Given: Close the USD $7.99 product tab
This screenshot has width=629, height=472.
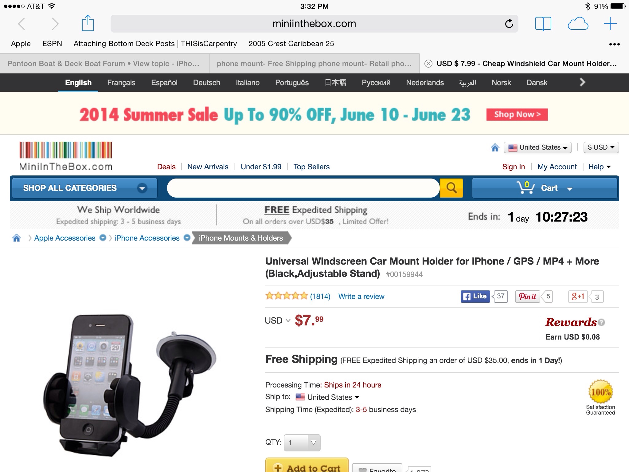Looking at the screenshot, I should click(x=428, y=64).
